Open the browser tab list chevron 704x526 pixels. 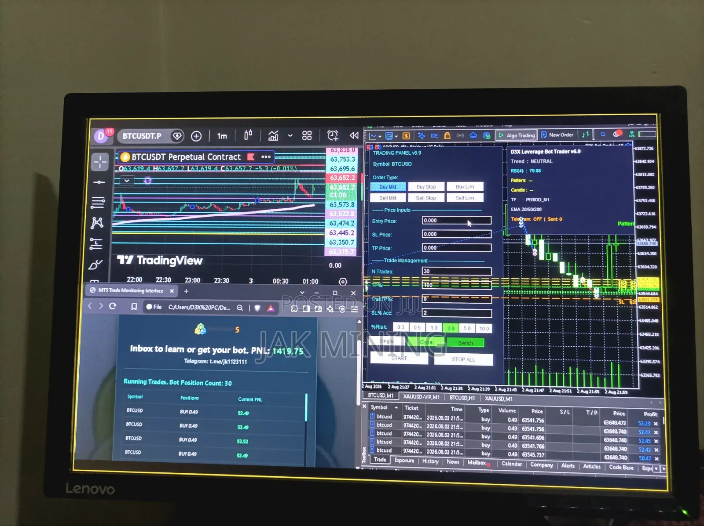302,293
